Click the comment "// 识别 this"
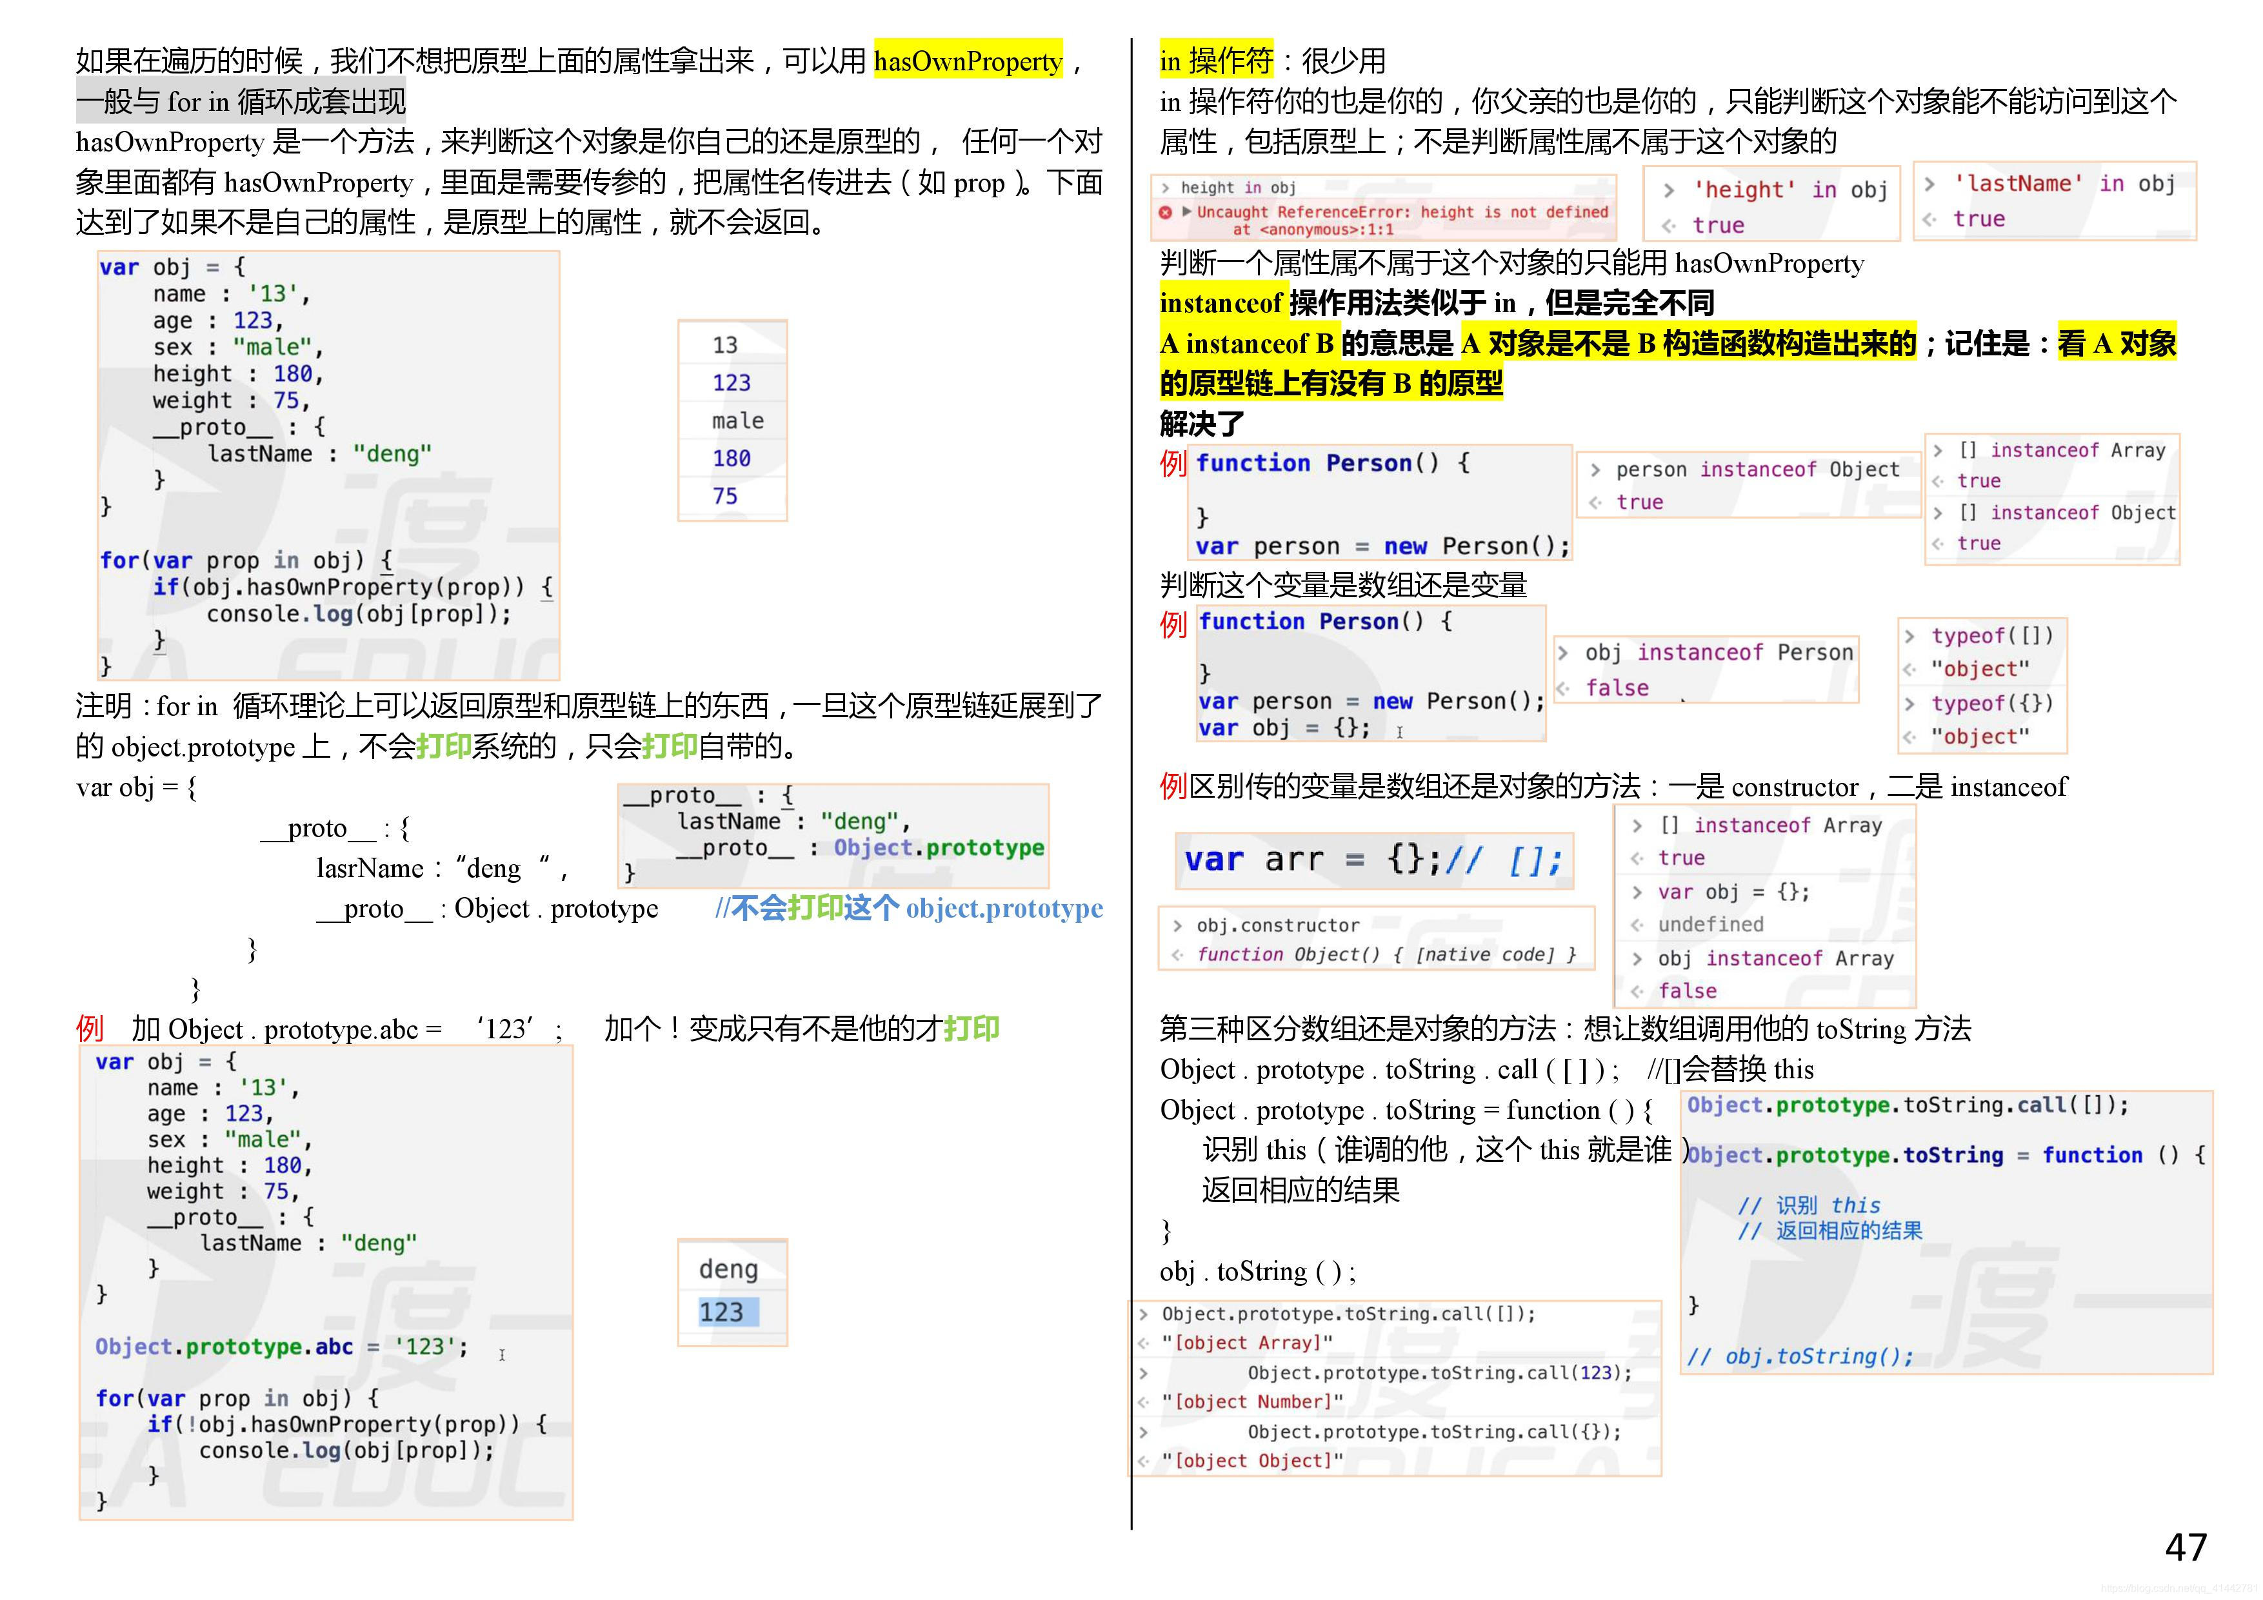Screen dimensions: 2263x1600 1809,1206
